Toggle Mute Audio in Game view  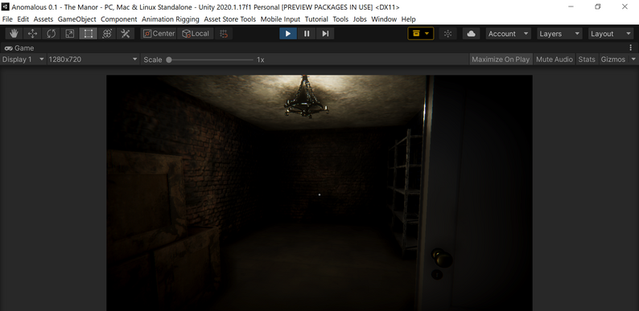[554, 59]
